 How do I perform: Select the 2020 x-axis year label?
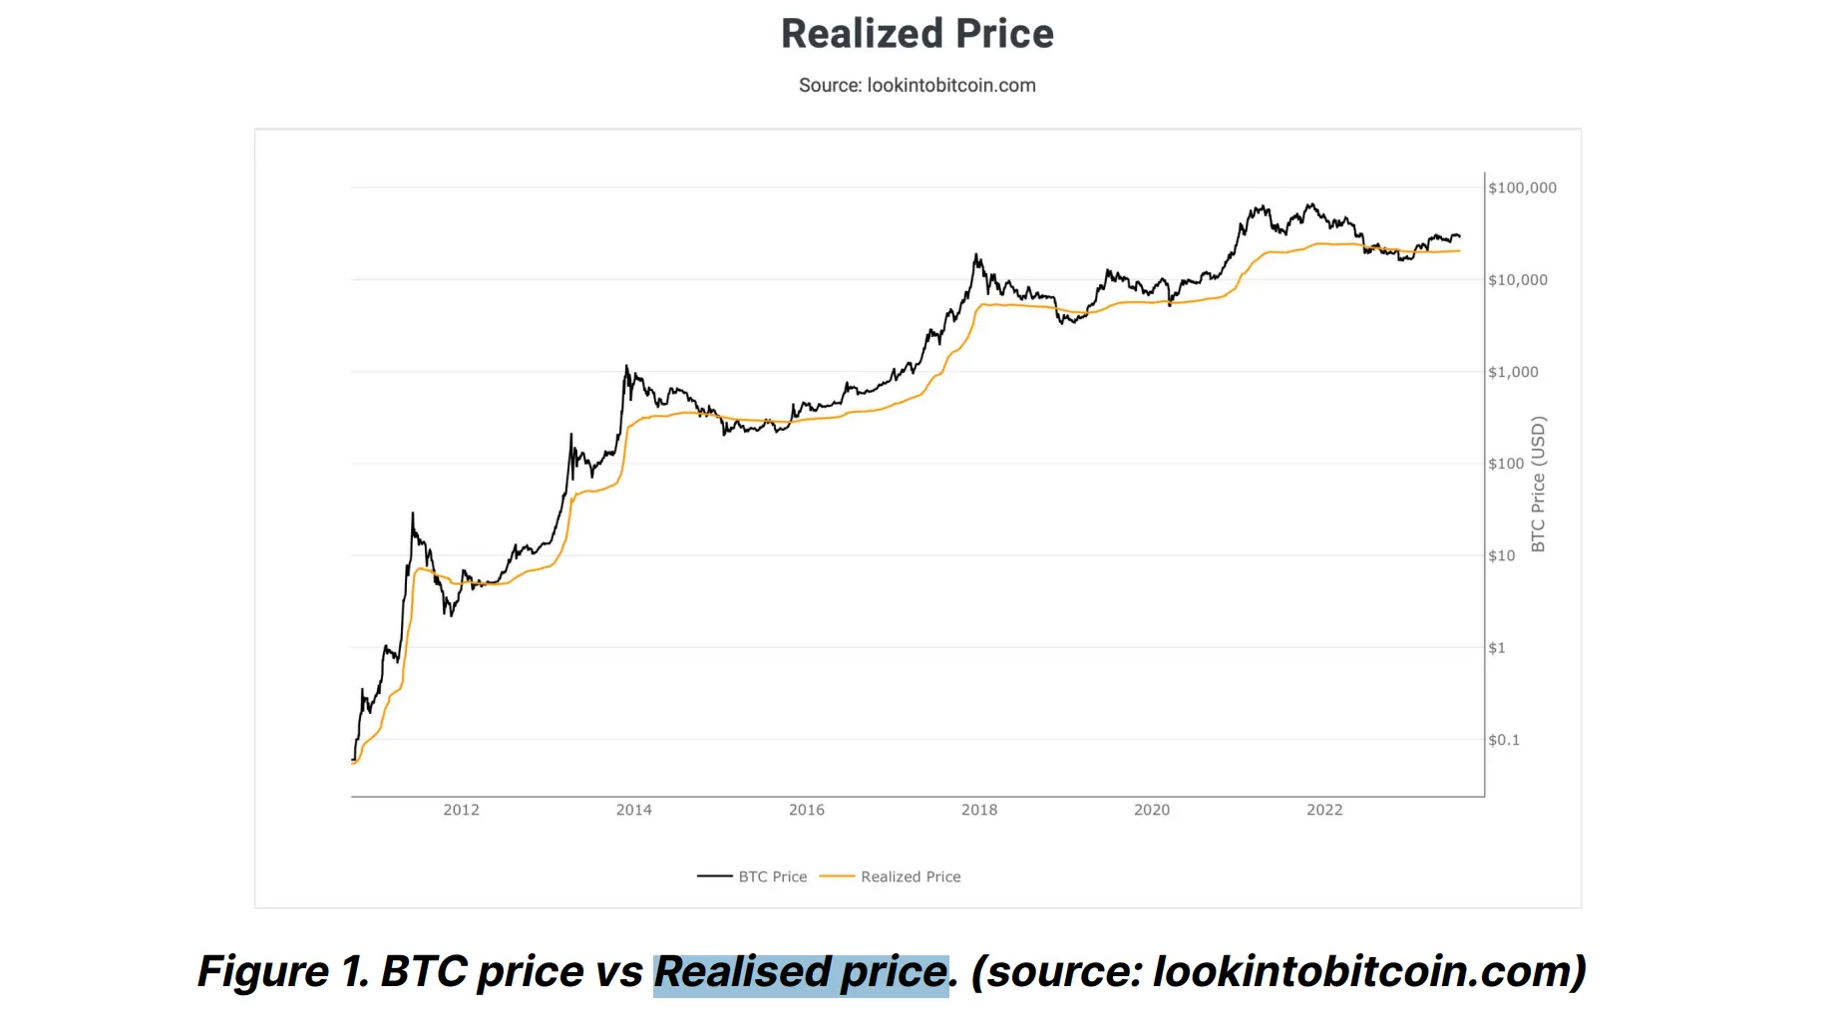[x=1152, y=810]
